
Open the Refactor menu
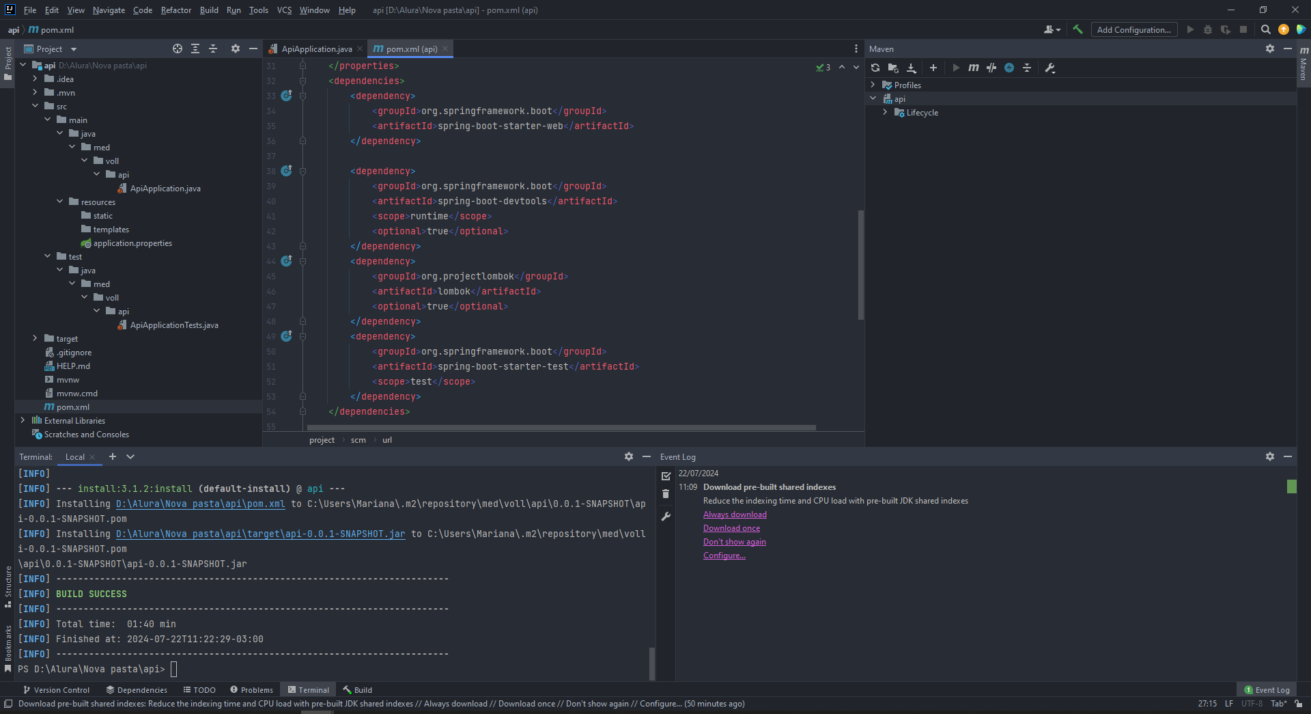[x=176, y=10]
